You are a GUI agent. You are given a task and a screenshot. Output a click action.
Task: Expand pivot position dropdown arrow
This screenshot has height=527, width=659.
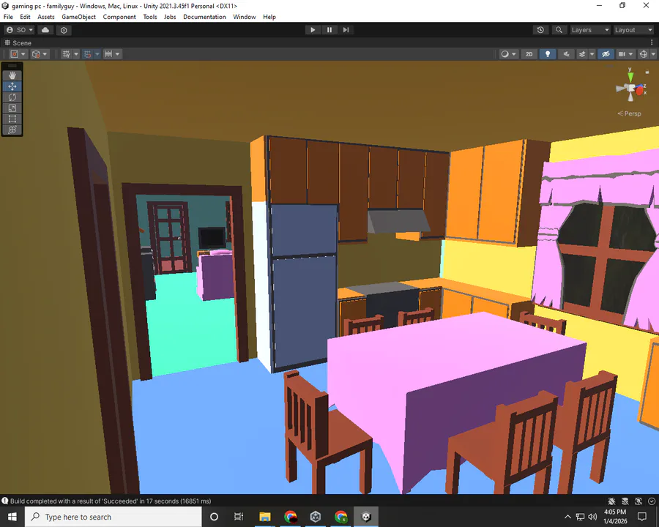pyautogui.click(x=23, y=53)
